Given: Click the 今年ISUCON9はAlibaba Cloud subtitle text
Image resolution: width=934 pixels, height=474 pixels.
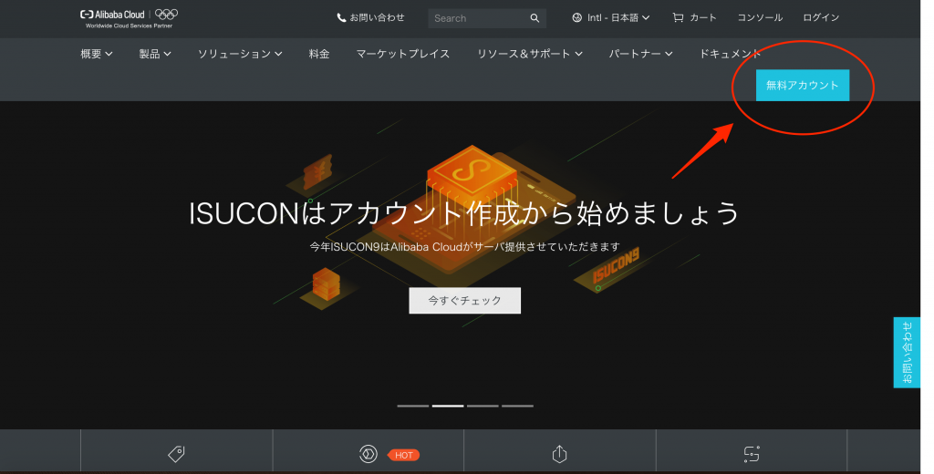Looking at the screenshot, I should (x=464, y=246).
